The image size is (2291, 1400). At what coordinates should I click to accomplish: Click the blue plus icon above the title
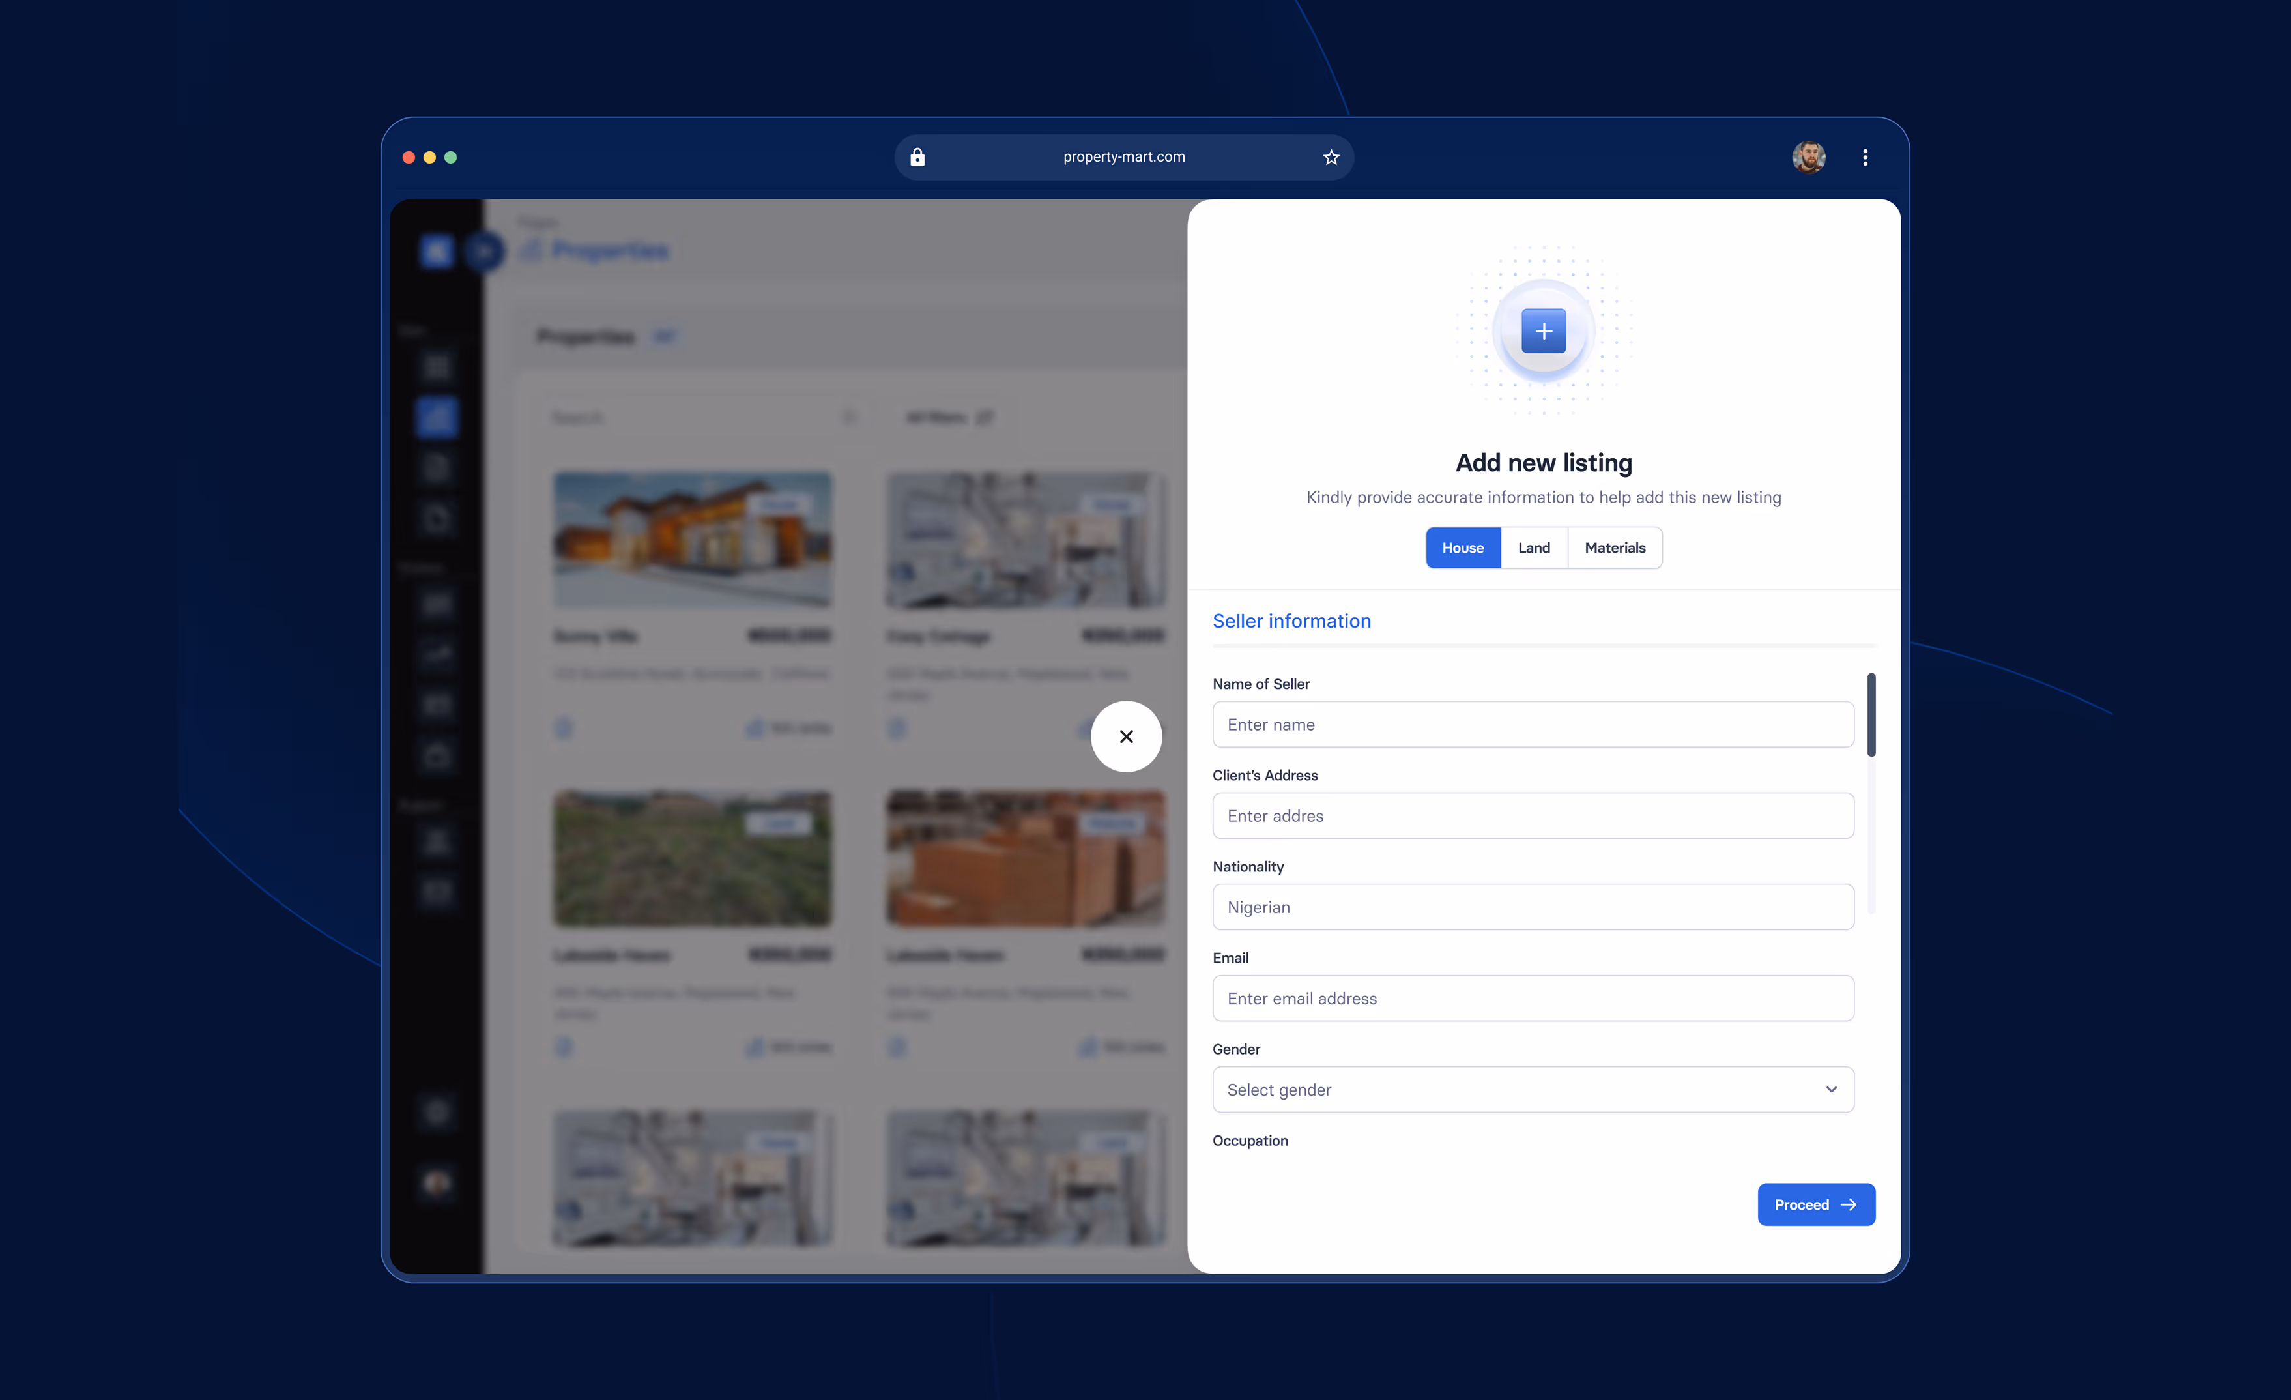pos(1544,331)
